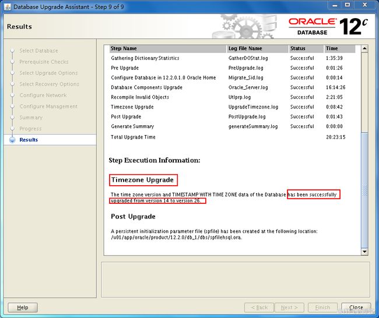The height and width of the screenshot is (318, 379).
Task: Click the empty message panel below results
Action: (x=236, y=280)
